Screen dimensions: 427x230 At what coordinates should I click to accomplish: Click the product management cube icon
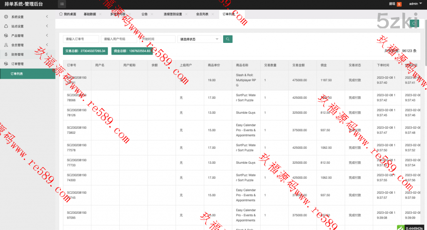pyautogui.click(x=6, y=36)
